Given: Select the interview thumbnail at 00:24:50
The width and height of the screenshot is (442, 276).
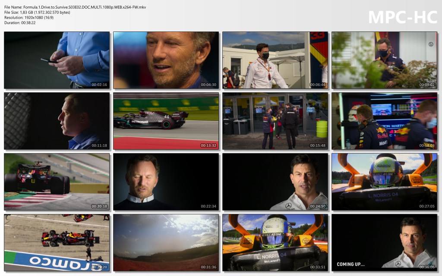Looking at the screenshot, I should [x=275, y=182].
